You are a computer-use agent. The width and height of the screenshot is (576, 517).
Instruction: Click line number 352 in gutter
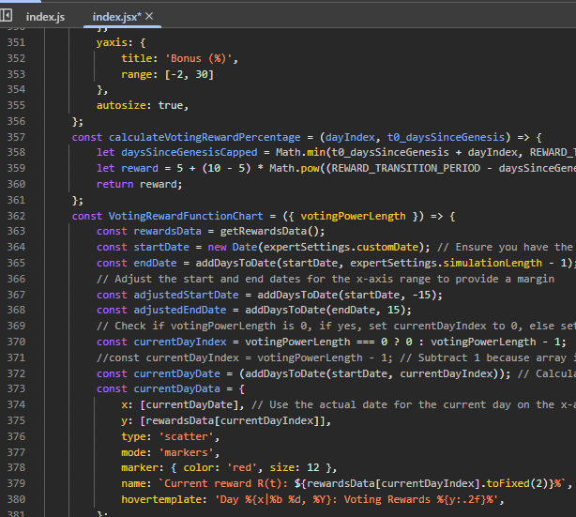pyautogui.click(x=17, y=58)
